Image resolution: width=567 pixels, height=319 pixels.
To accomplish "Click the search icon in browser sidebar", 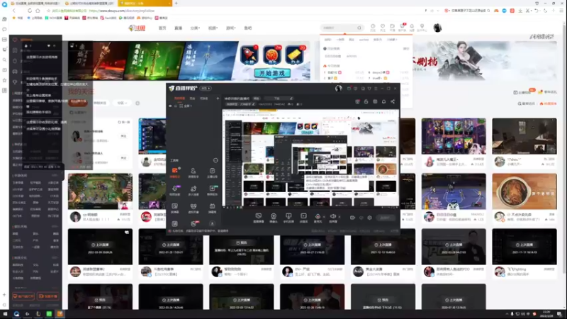I will coord(4,60).
